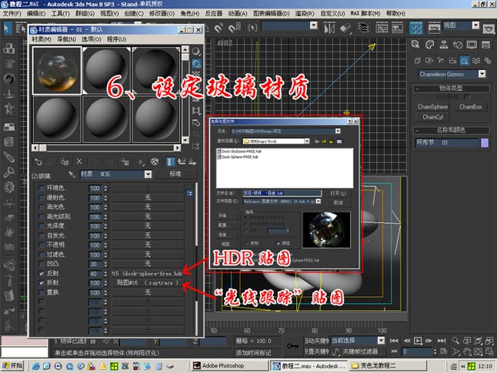This screenshot has height=373, width=497.
Task: Click ChamSphere object type button
Action: point(432,107)
